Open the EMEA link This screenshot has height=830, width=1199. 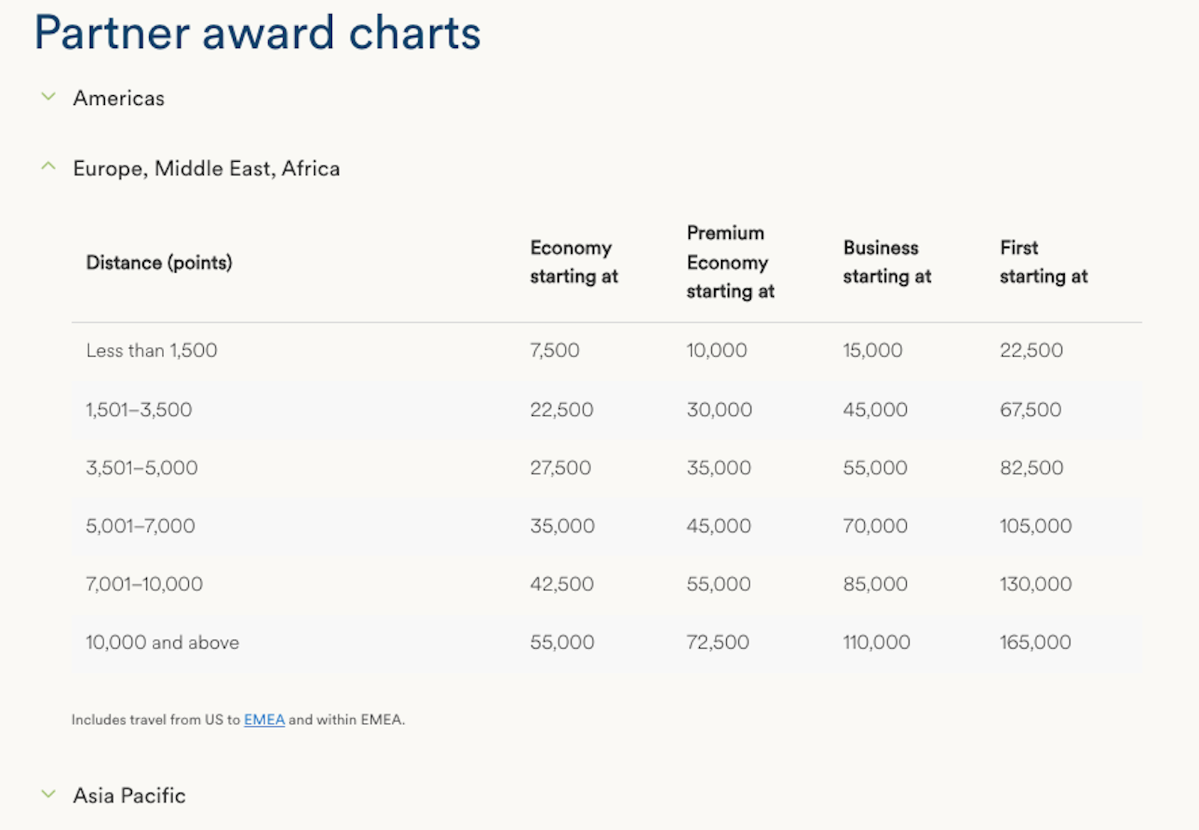(x=264, y=719)
